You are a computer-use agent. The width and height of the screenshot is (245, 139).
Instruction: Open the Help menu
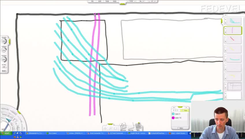point(114,1)
